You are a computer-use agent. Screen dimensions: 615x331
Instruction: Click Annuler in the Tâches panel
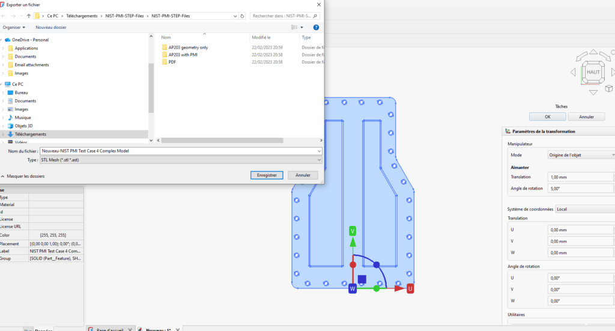pos(586,117)
